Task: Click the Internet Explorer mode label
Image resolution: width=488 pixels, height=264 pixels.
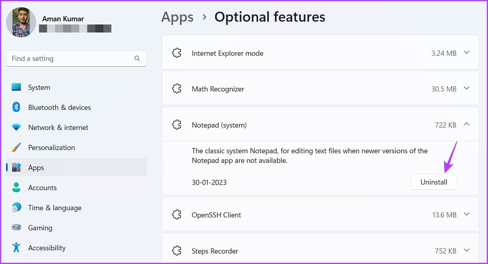Action: pyautogui.click(x=228, y=53)
